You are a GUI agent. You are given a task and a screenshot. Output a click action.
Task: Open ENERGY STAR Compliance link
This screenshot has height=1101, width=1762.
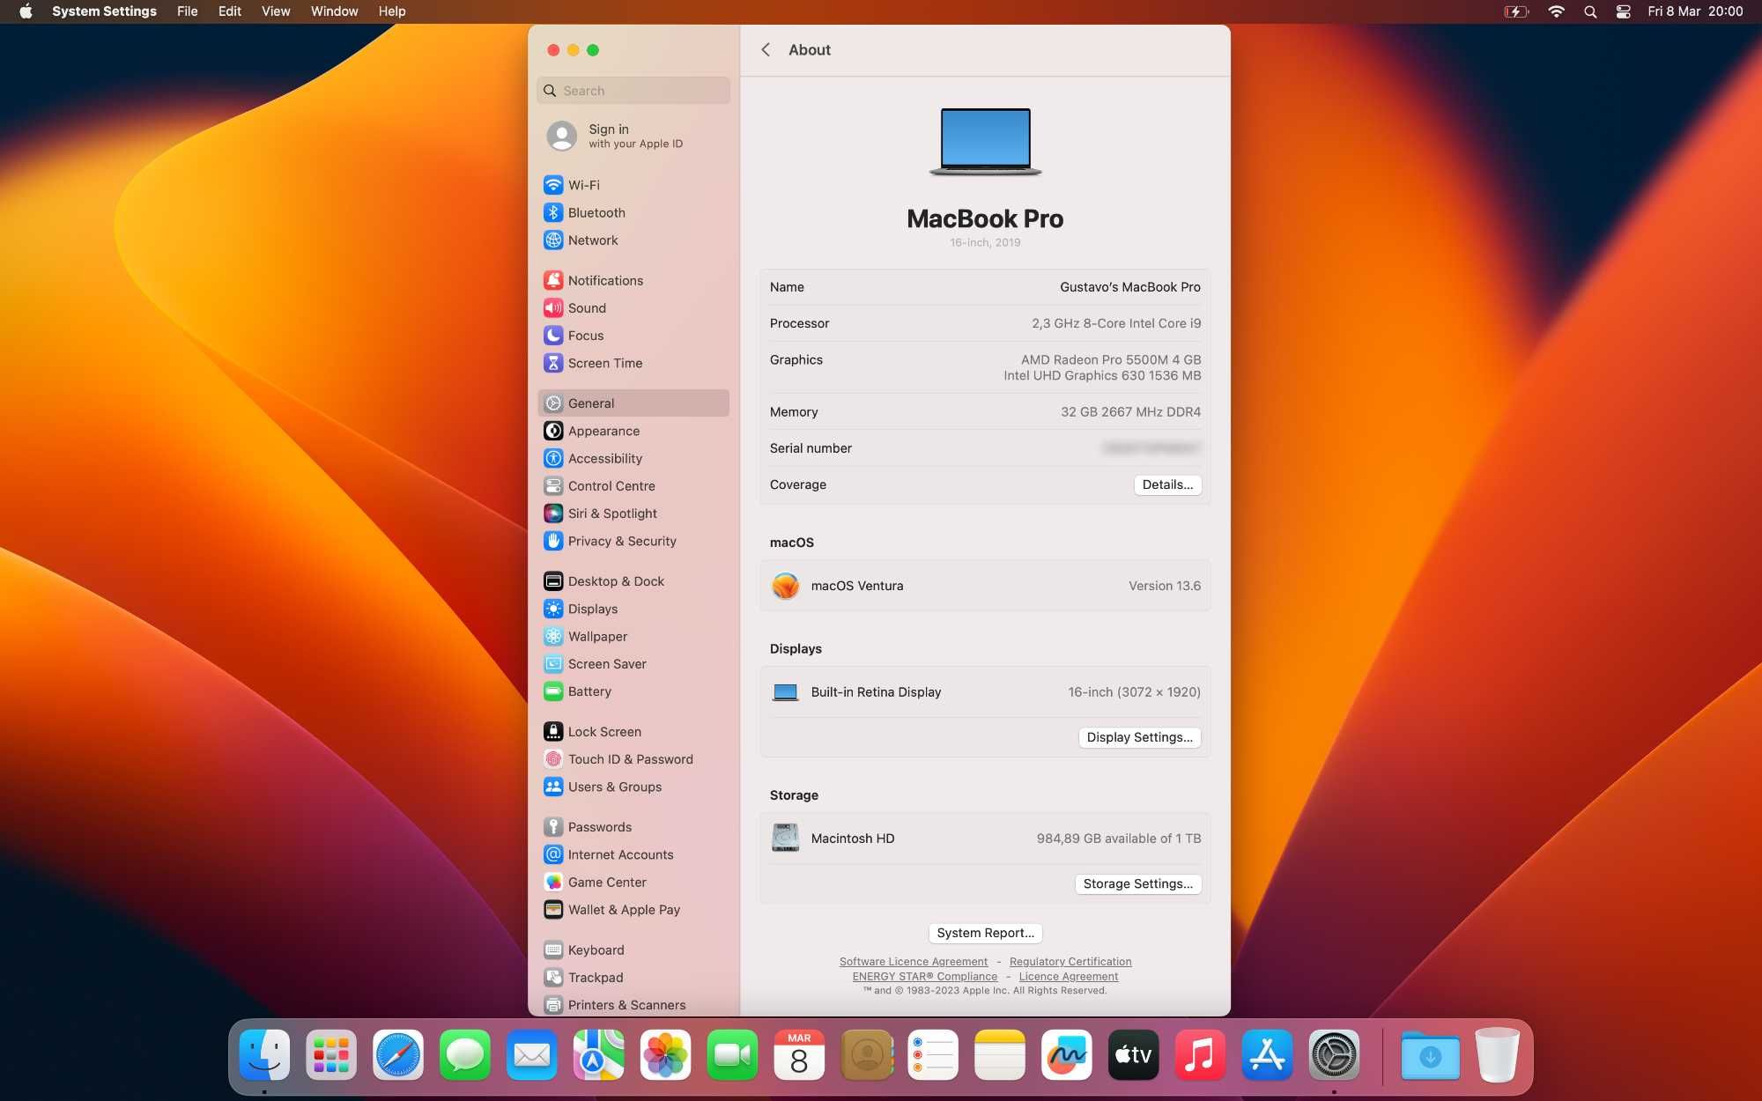point(924,977)
